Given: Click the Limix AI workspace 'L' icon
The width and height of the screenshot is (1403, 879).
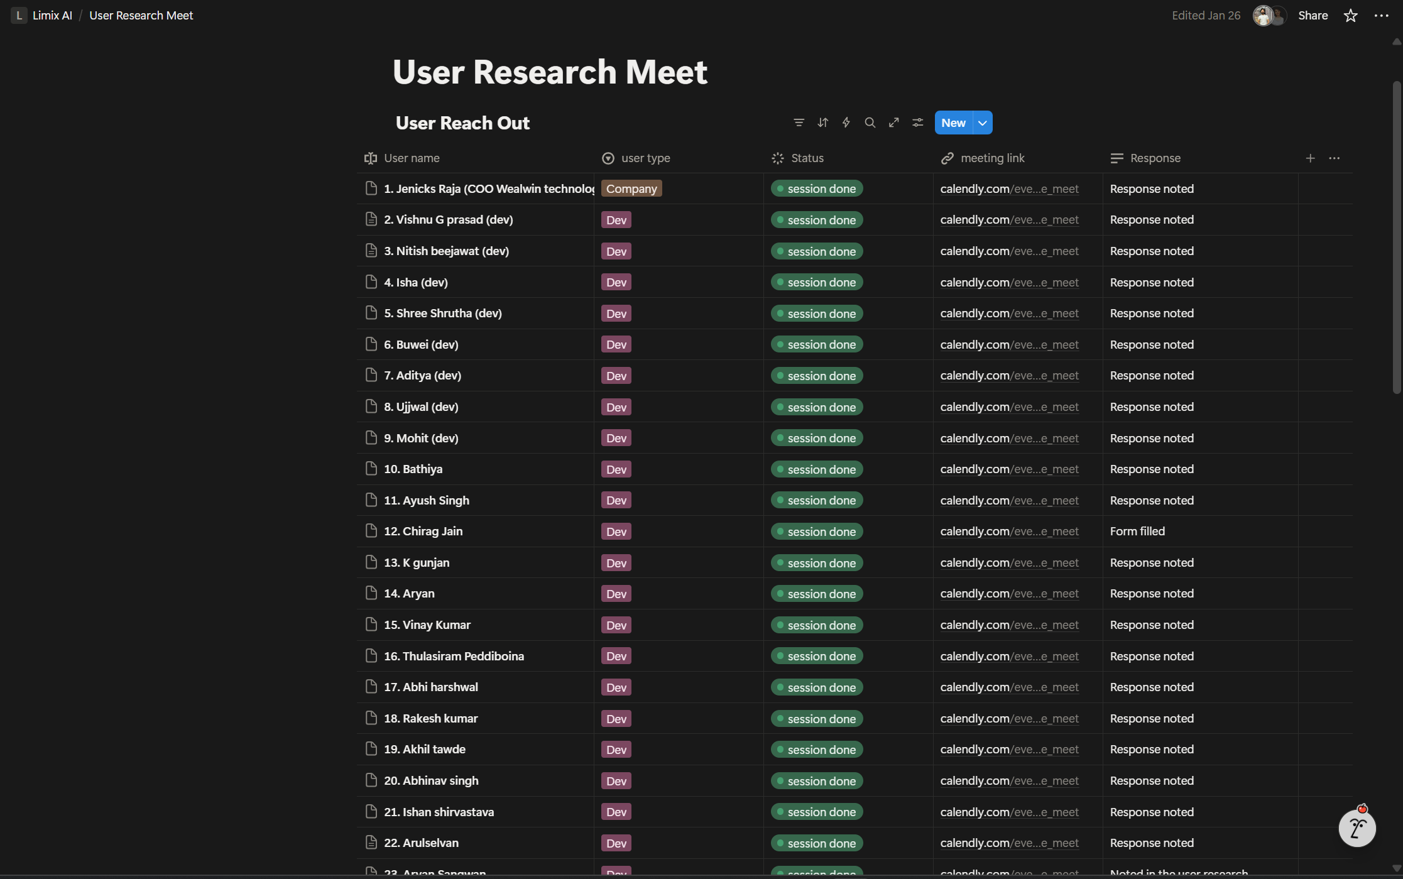Looking at the screenshot, I should click(18, 15).
